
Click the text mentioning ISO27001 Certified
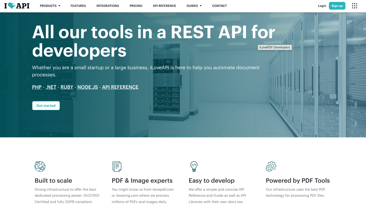(x=67, y=196)
